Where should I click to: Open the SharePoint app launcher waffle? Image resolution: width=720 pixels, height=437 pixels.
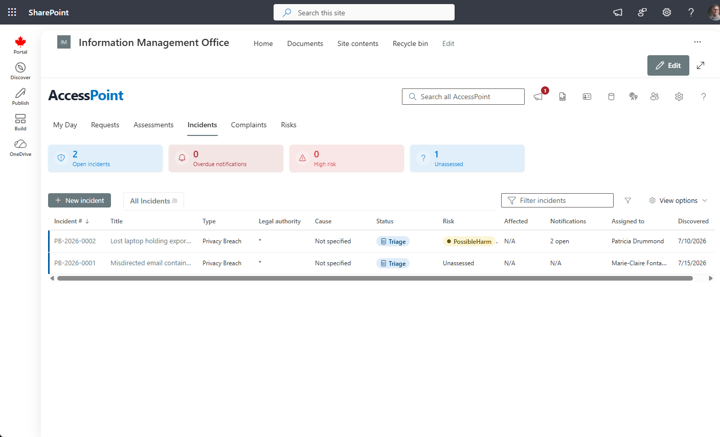pos(12,12)
